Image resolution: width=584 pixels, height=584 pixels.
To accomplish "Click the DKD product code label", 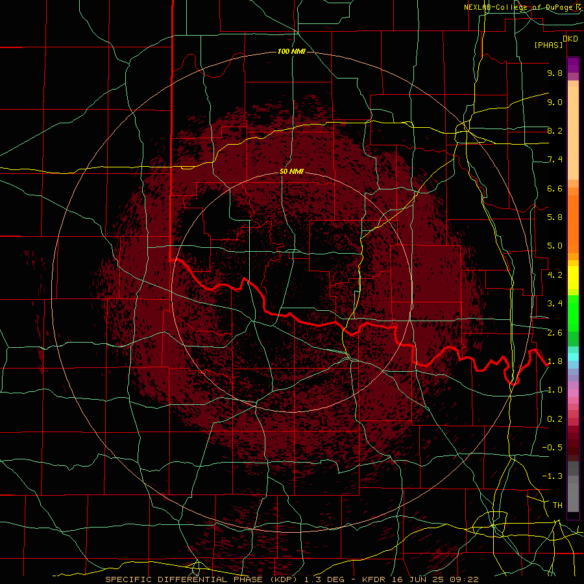I will [570, 38].
